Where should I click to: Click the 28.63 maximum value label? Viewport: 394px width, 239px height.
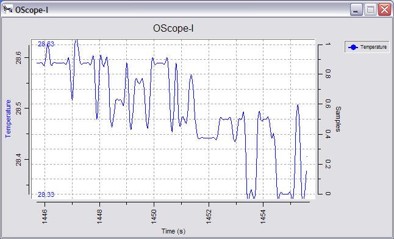pos(46,45)
